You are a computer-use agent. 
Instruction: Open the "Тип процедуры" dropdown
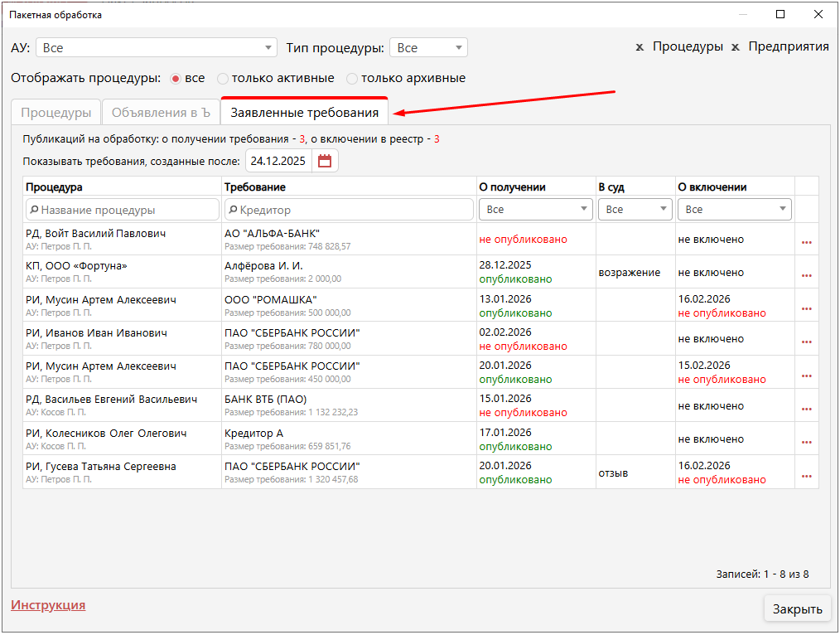point(428,48)
